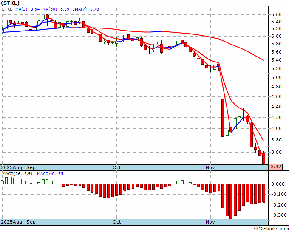Screen dimensions: 289x232
Task: Click the 5.60 price axis label
Action: click(x=276, y=52)
